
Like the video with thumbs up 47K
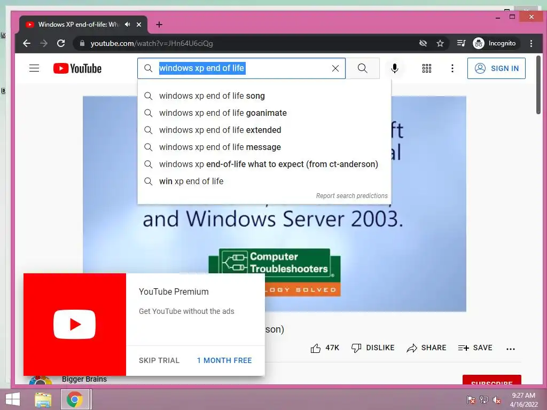coord(324,348)
